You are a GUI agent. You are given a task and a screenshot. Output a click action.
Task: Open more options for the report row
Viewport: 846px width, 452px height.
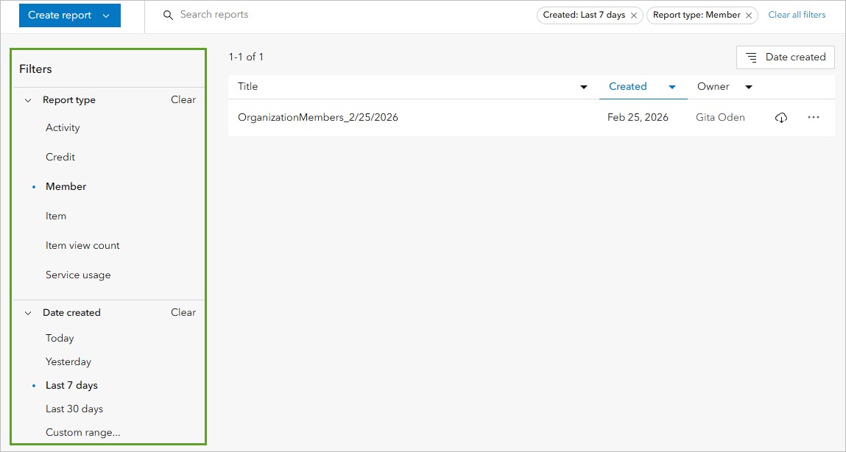coord(814,117)
